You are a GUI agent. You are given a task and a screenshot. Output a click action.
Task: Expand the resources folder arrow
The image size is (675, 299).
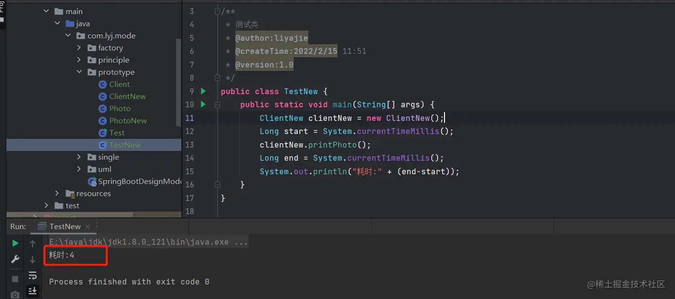click(57, 194)
